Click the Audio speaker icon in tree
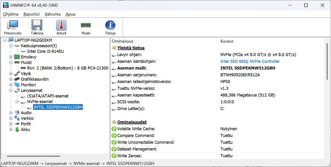Viewport: 331px width, 167px height. [x=17, y=113]
